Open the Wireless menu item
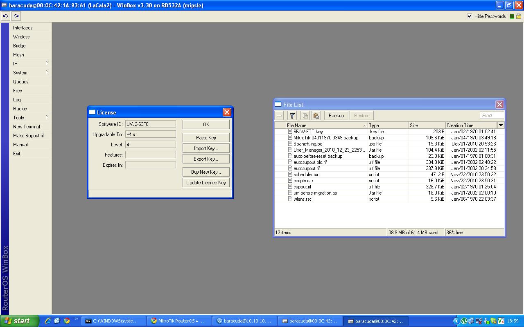Image resolution: width=524 pixels, height=327 pixels. tap(31, 37)
